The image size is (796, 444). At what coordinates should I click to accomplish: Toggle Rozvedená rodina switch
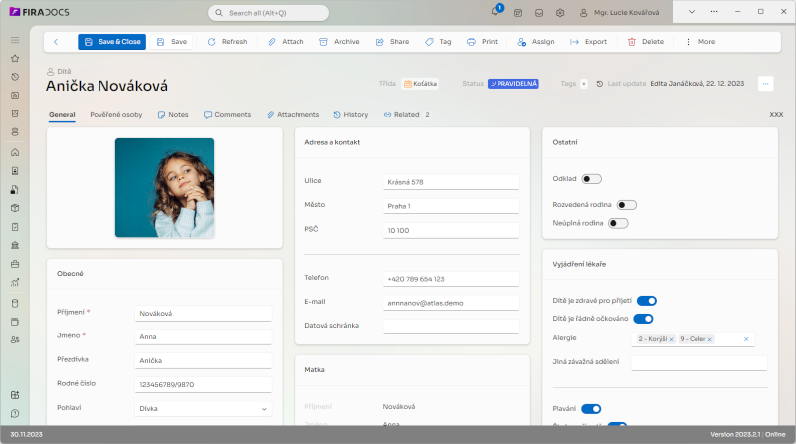click(x=627, y=205)
